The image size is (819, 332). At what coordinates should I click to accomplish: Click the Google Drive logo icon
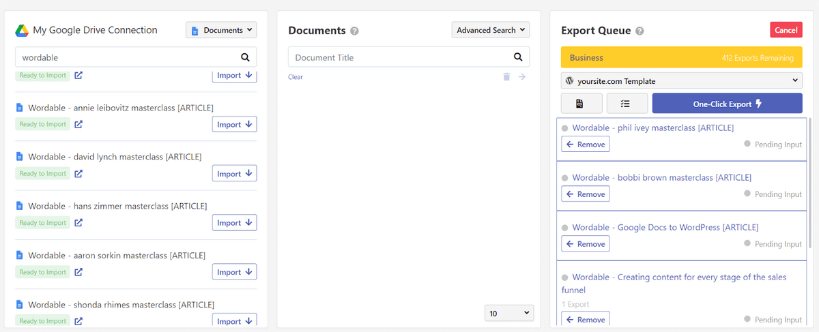[x=22, y=31]
